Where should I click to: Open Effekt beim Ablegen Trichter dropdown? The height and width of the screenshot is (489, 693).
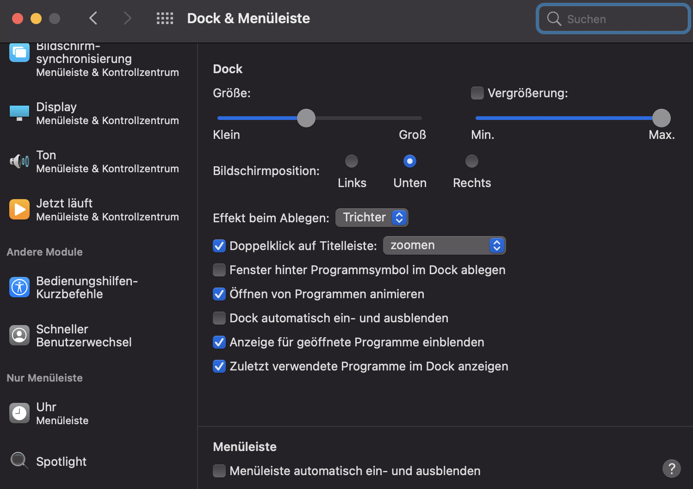pos(372,218)
